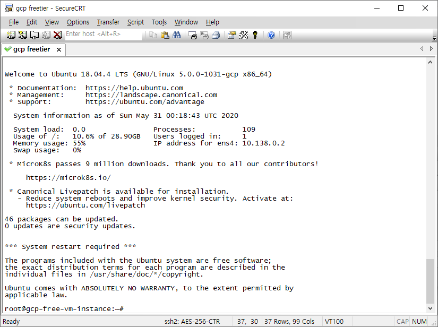Click the cursor position '37, 30' status entry
The height and width of the screenshot is (327, 438).
[x=247, y=322]
